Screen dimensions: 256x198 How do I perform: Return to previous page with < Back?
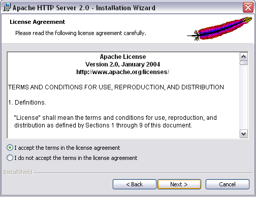pos(135,184)
